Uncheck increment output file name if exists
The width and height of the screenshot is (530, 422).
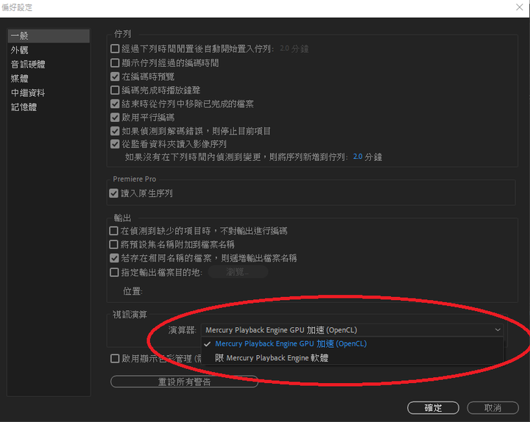tap(114, 258)
